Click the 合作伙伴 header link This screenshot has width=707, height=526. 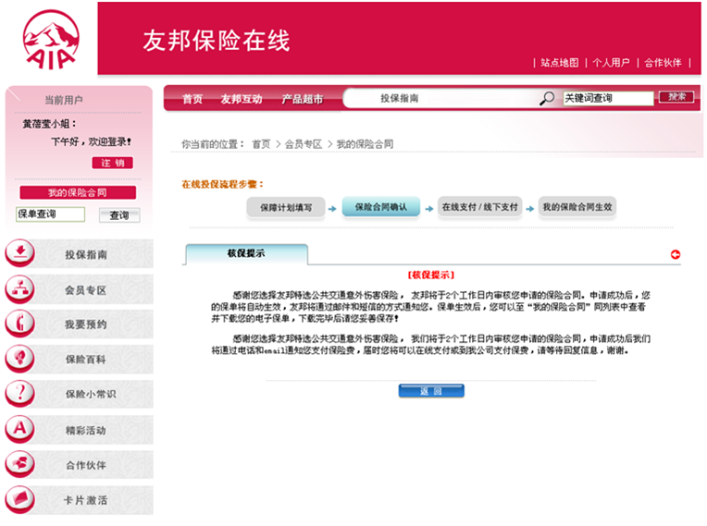coord(663,63)
